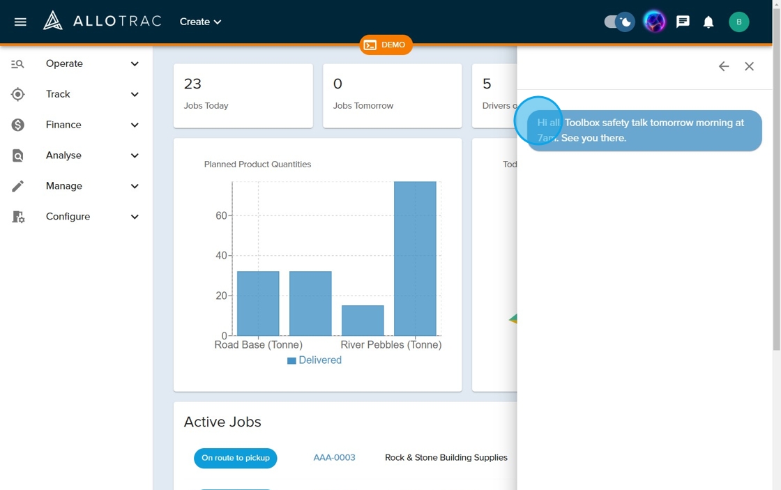Expand the Operate section chevron
The image size is (781, 490).
point(135,63)
